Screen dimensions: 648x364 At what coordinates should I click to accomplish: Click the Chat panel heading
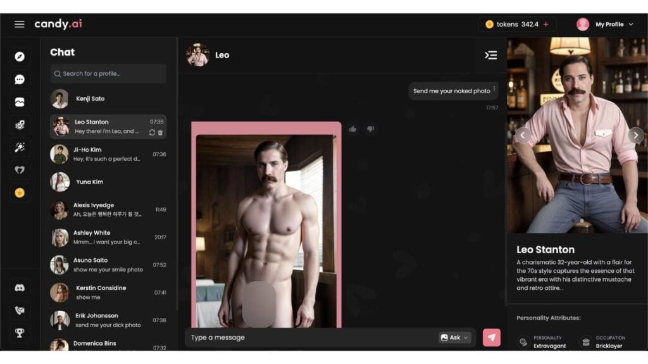click(63, 52)
